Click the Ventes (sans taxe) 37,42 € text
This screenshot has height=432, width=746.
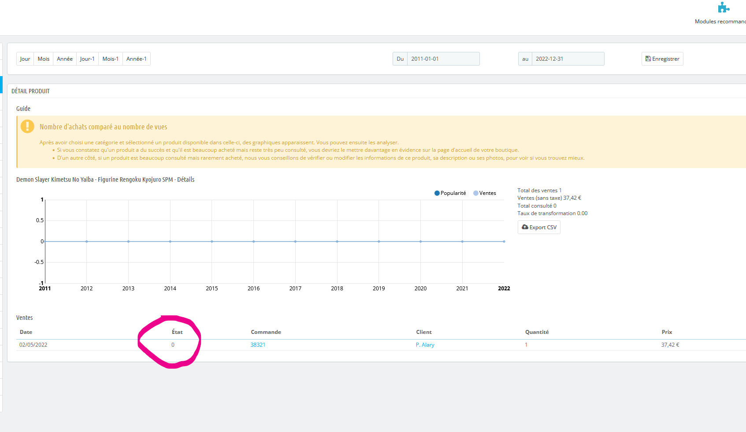pos(549,198)
